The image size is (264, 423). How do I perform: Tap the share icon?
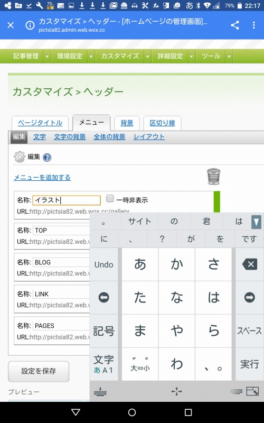pos(235,25)
